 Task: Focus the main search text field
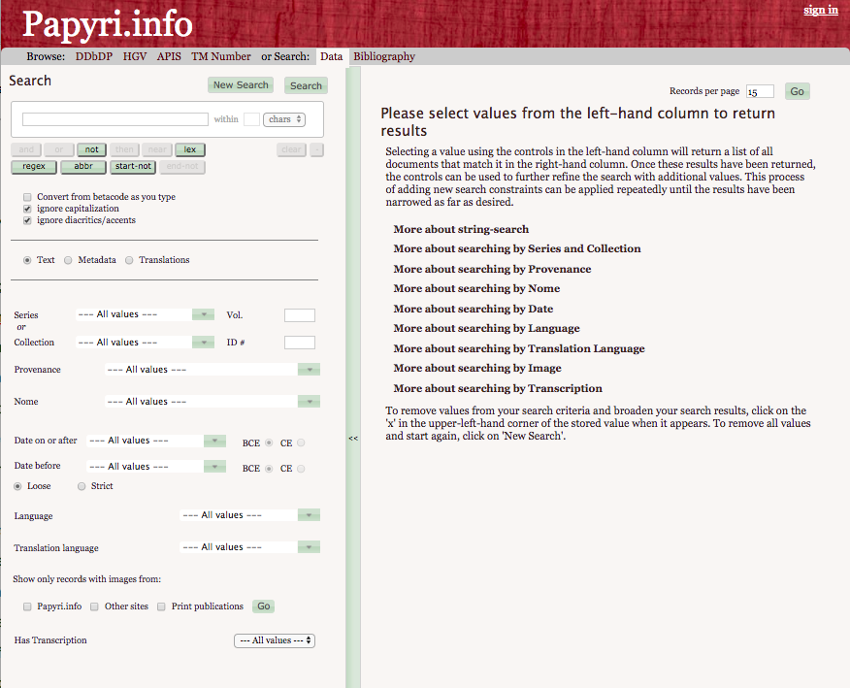pyautogui.click(x=114, y=119)
